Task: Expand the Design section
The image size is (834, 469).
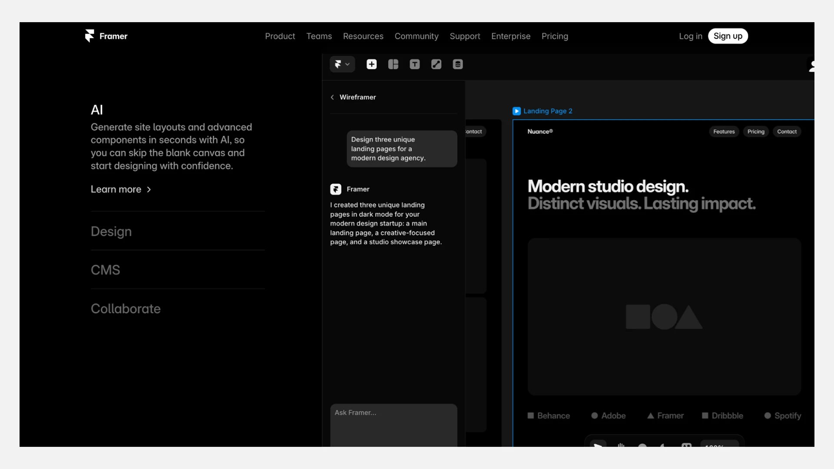Action: pos(111,231)
